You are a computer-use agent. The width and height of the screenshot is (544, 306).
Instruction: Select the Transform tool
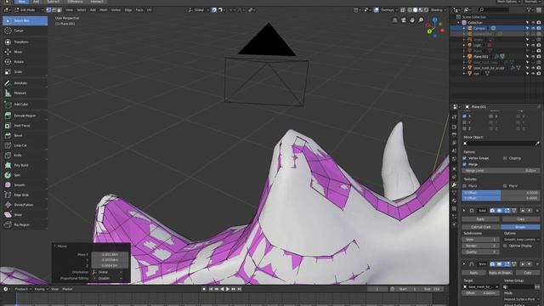pyautogui.click(x=25, y=42)
